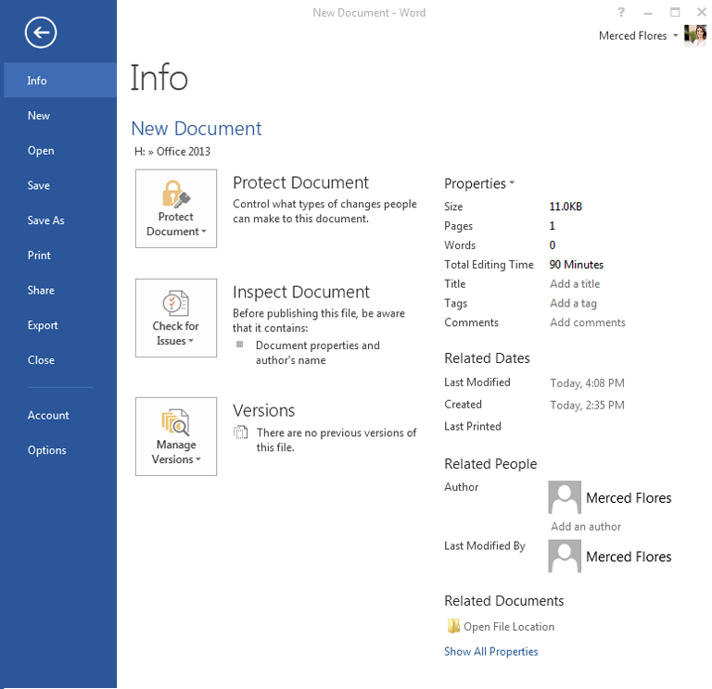This screenshot has height=689, width=712.
Task: Click the user profile photo in top corner
Action: click(695, 35)
